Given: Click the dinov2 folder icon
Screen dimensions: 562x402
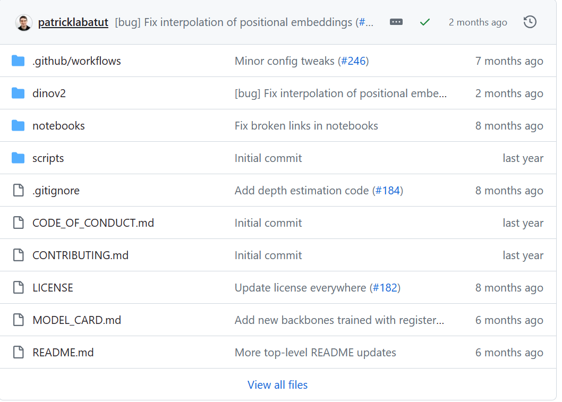Looking at the screenshot, I should point(19,93).
